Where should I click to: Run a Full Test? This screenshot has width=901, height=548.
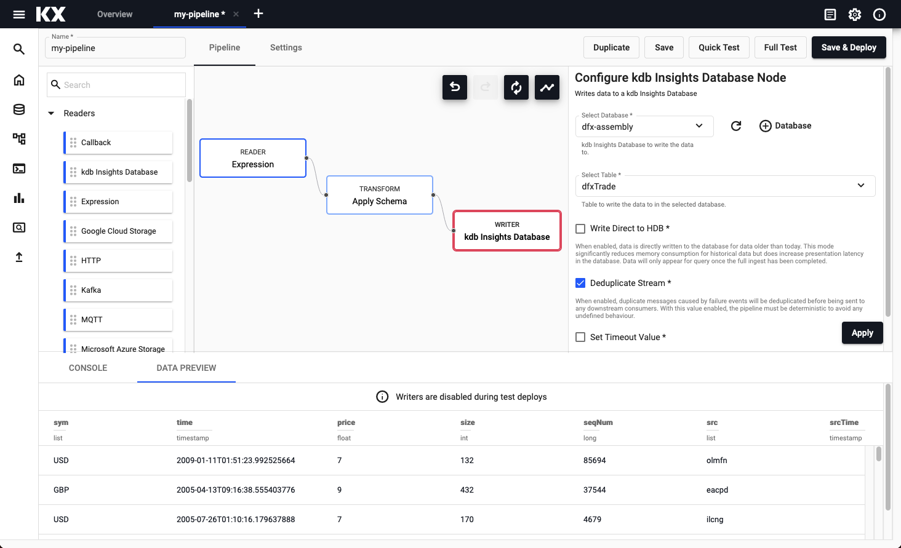click(x=780, y=47)
